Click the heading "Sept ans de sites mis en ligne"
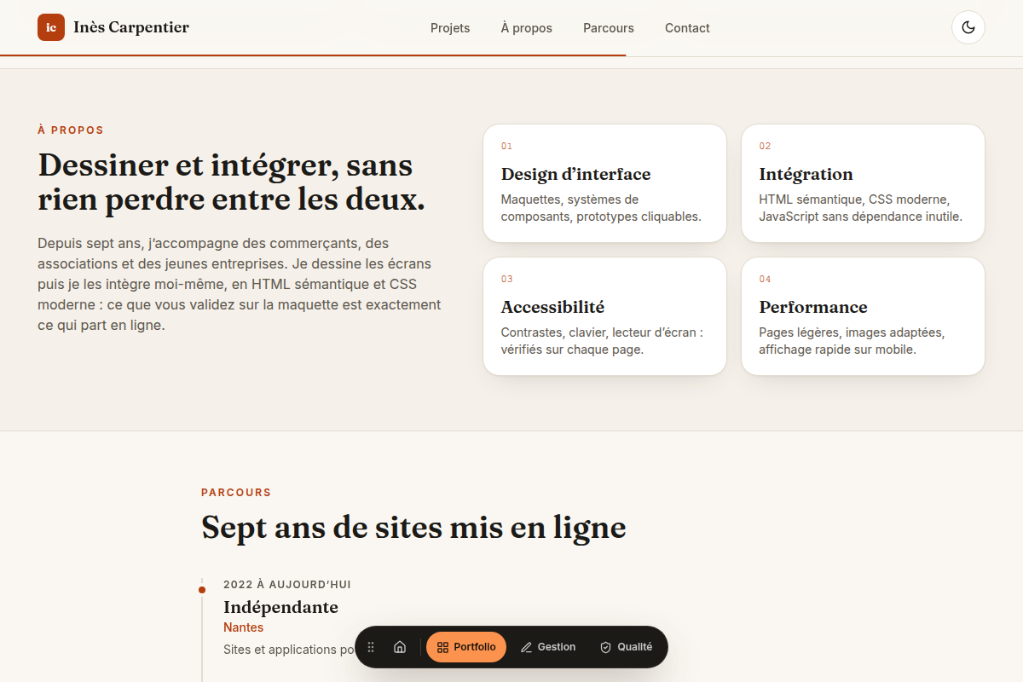The width and height of the screenshot is (1023, 682). pos(413,527)
